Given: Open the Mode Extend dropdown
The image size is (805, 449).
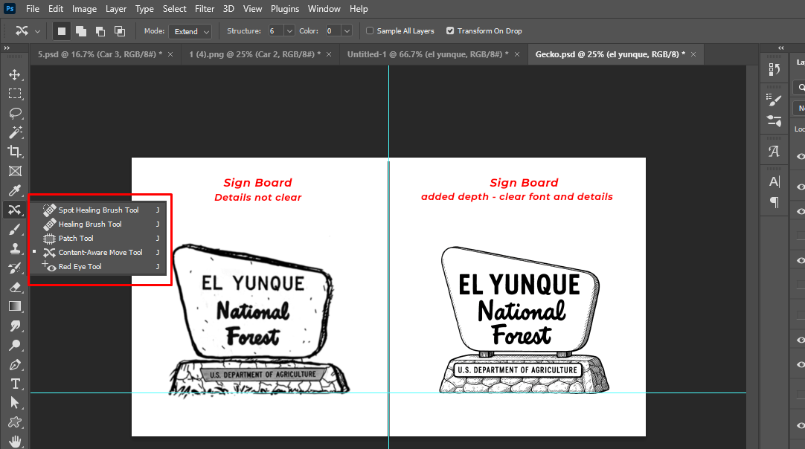Looking at the screenshot, I should [190, 31].
